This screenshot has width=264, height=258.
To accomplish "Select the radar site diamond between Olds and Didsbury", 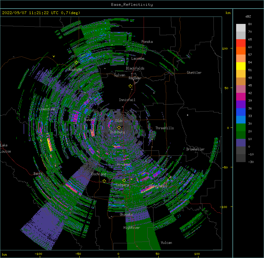I will point(119,127).
